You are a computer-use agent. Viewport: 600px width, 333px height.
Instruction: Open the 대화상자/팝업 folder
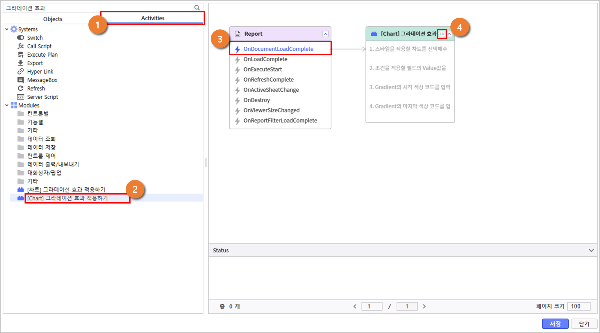tap(44, 173)
